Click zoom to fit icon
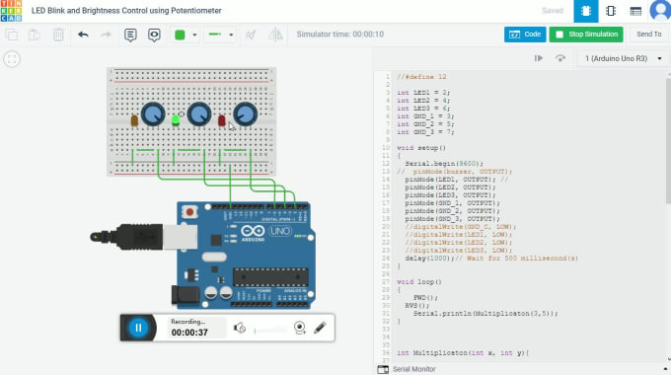The image size is (671, 375). [12, 59]
